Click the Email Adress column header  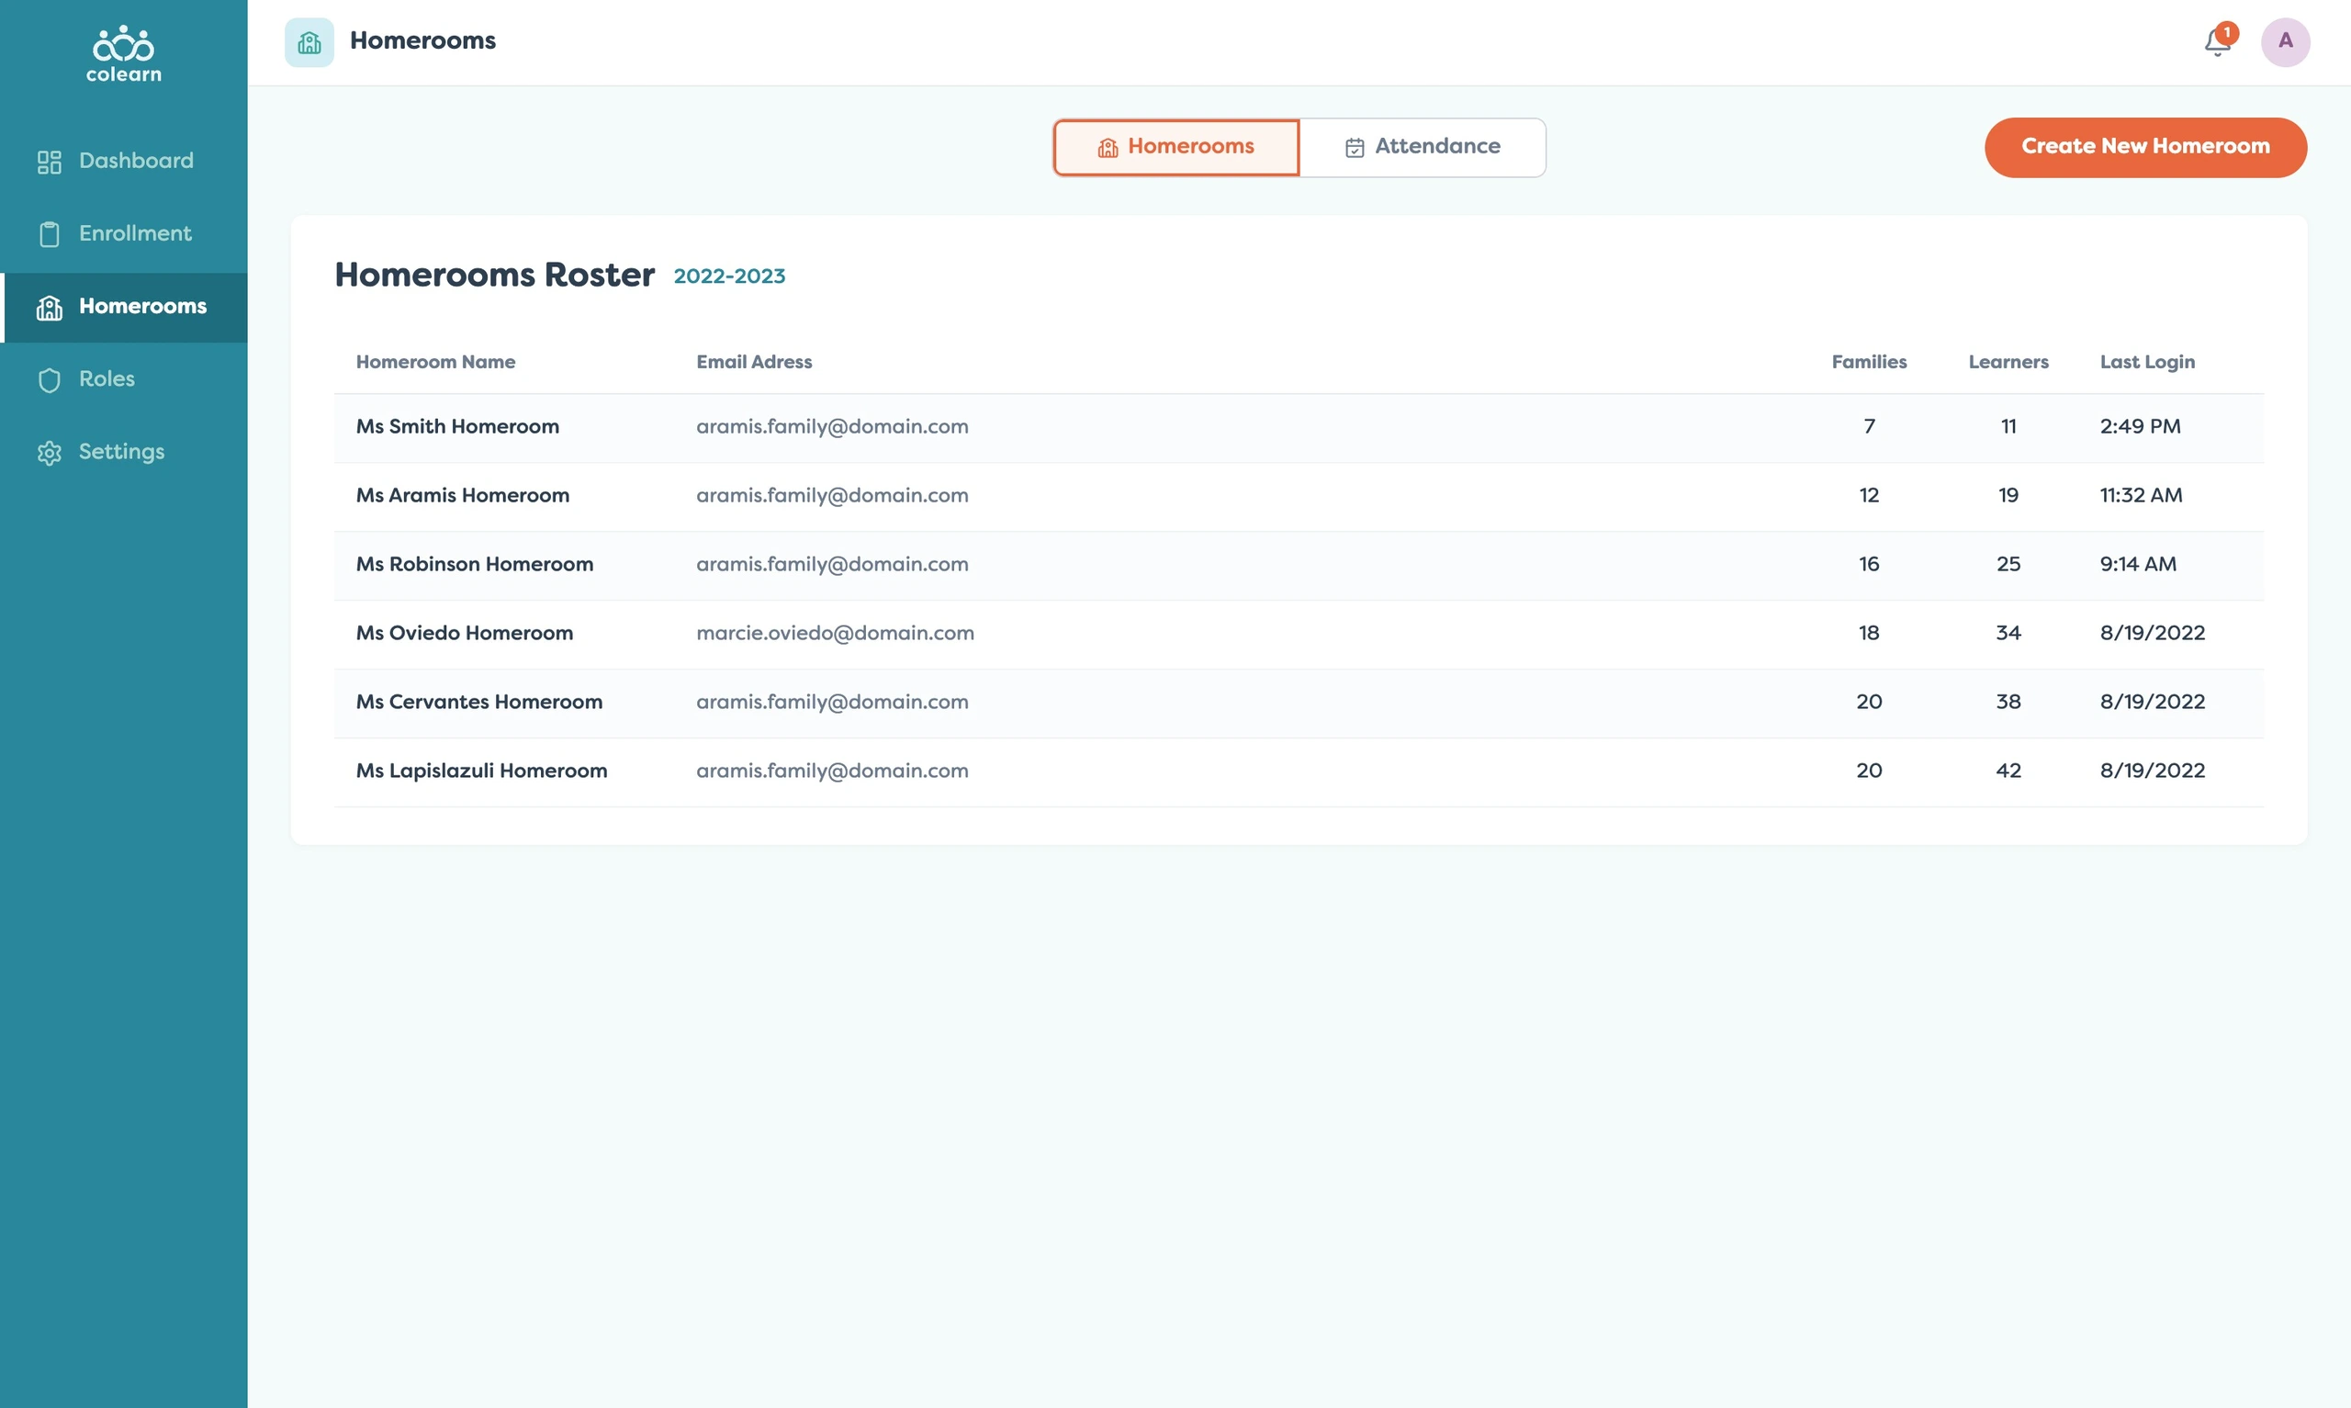tap(754, 362)
